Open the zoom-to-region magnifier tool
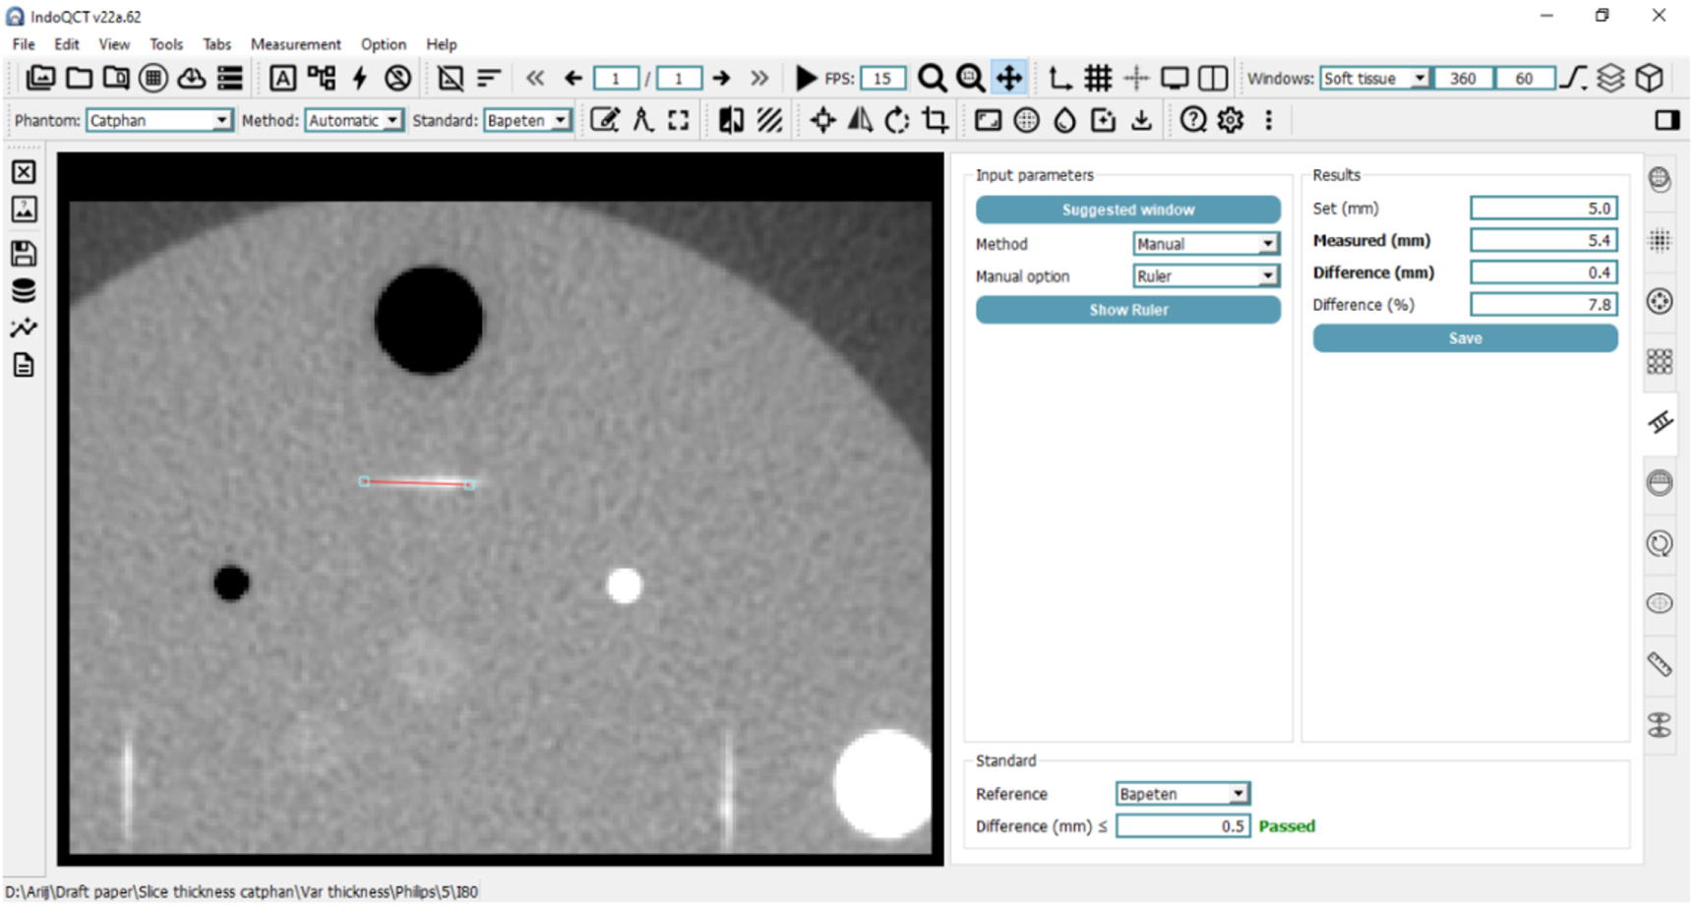The height and width of the screenshot is (905, 1692). pyautogui.click(x=970, y=78)
